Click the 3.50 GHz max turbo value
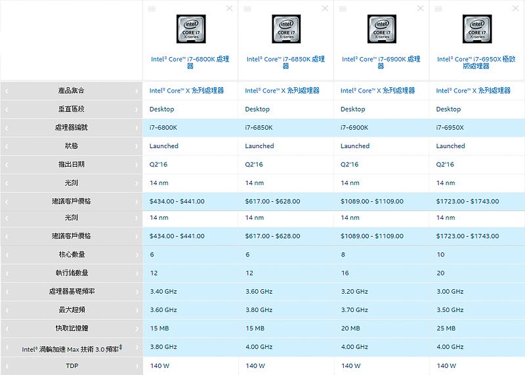This screenshot has width=525, height=375. tap(450, 309)
